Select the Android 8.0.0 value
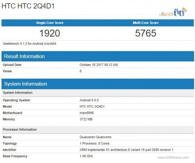Image resolution: width=195 pixels, height=163 pixels. click(x=89, y=100)
